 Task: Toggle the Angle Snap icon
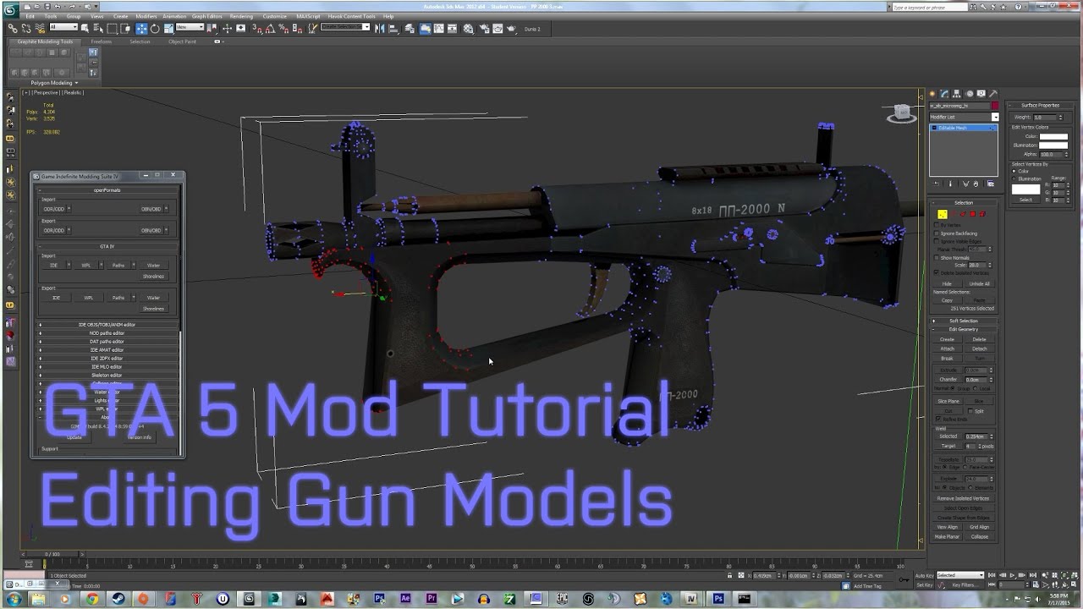(x=270, y=29)
